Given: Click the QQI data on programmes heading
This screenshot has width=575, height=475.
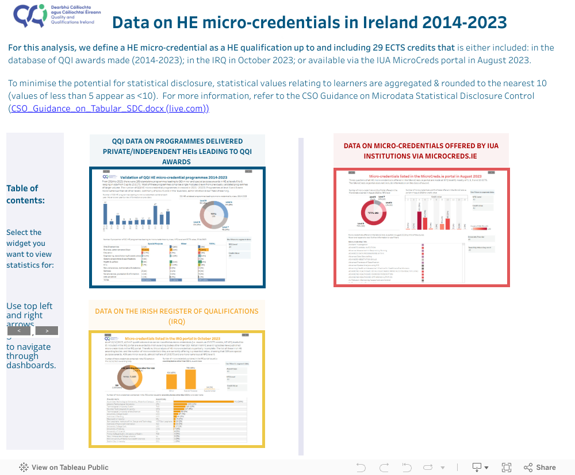Looking at the screenshot, I should [x=177, y=151].
